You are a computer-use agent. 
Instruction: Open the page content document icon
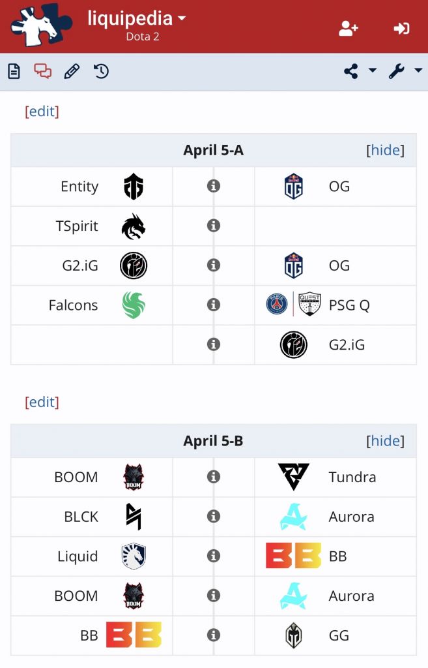[x=14, y=71]
